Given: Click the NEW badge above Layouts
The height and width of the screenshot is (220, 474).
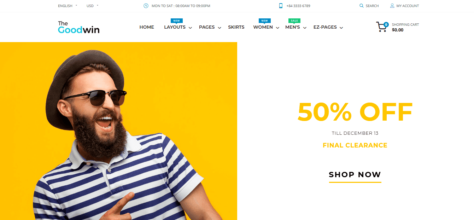Looking at the screenshot, I should point(176,21).
